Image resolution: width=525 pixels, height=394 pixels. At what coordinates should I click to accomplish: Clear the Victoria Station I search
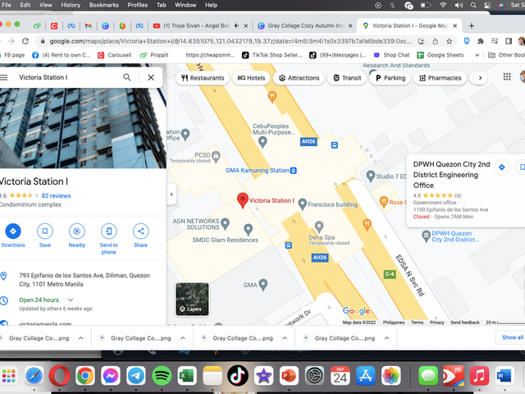tap(151, 77)
